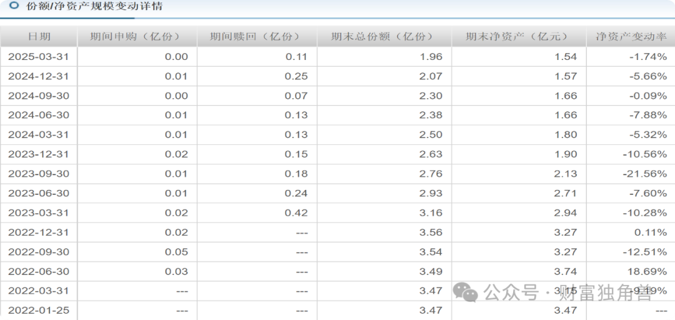Click net assets value 2.71
The height and width of the screenshot is (320, 675).
click(566, 193)
